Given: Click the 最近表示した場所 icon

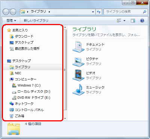Looking at the screenshot, I should click(x=12, y=49).
